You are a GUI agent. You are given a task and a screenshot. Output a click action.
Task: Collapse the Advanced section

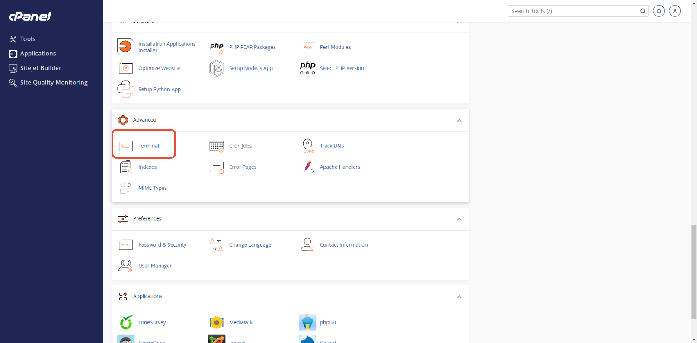coord(459,120)
